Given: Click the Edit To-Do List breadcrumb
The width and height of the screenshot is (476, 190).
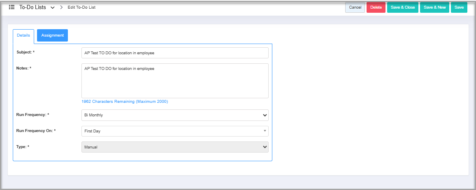Looking at the screenshot, I should (81, 7).
